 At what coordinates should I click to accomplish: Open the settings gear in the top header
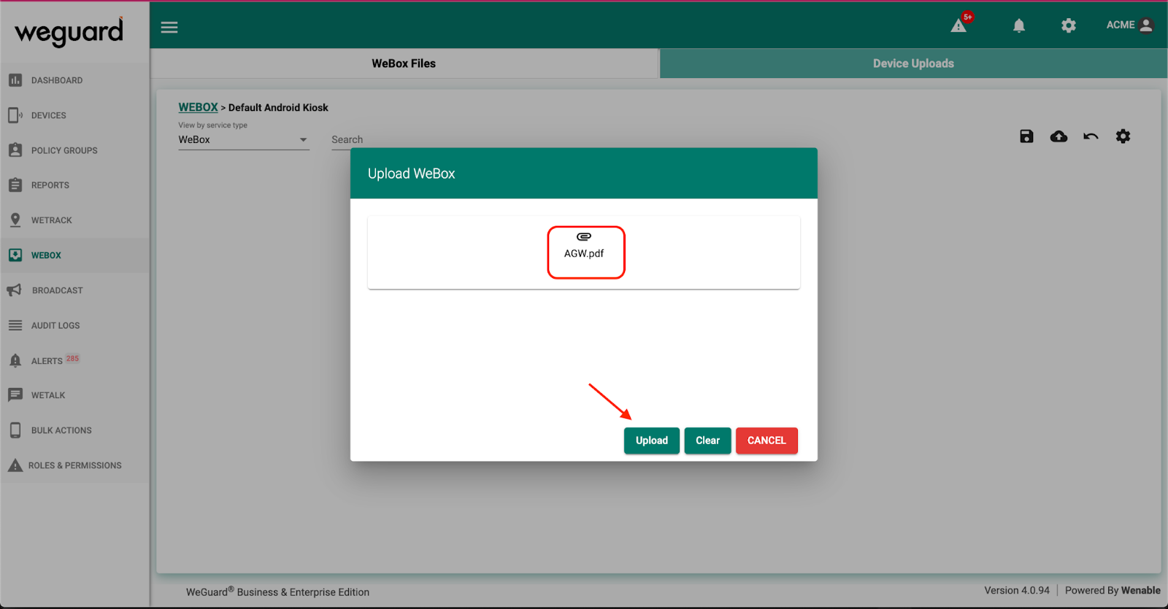click(1069, 26)
